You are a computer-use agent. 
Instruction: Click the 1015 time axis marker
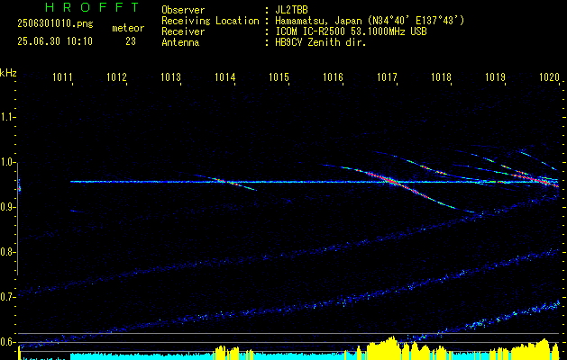click(x=279, y=77)
